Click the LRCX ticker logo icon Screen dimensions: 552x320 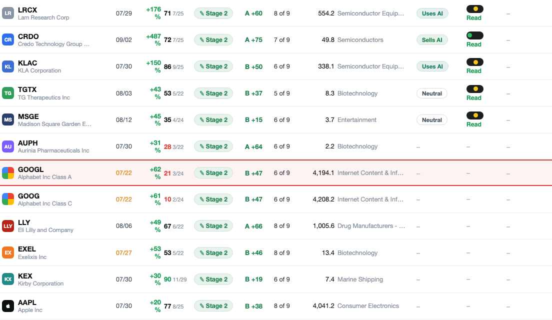point(7,13)
